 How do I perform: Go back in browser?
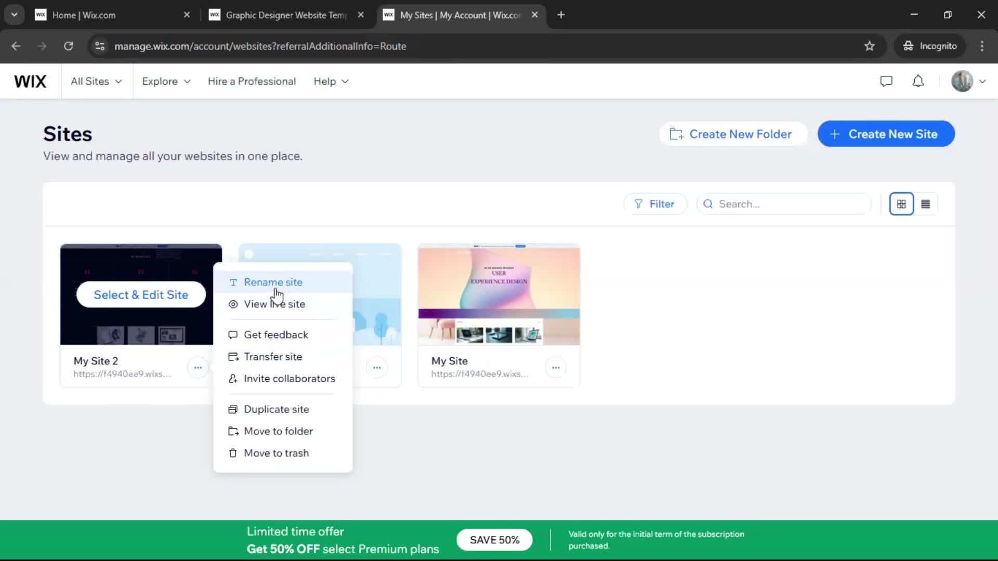point(16,46)
